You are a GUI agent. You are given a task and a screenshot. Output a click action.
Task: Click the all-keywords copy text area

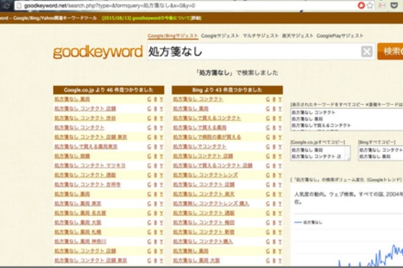[347, 119]
